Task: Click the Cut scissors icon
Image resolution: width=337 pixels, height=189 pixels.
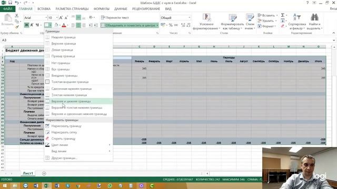Action: click(x=16, y=16)
